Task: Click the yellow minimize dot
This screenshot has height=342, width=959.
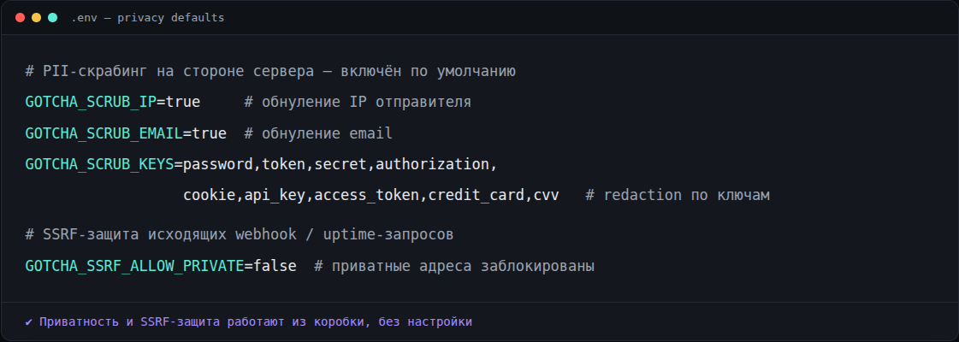Action: (x=36, y=18)
